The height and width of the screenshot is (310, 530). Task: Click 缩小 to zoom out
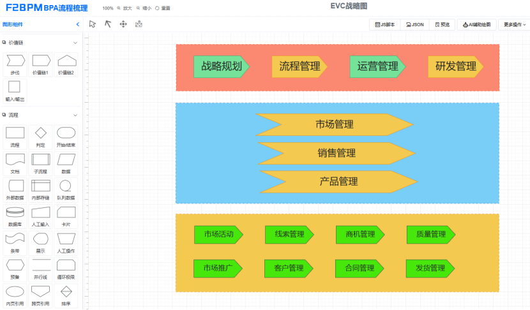click(x=144, y=8)
